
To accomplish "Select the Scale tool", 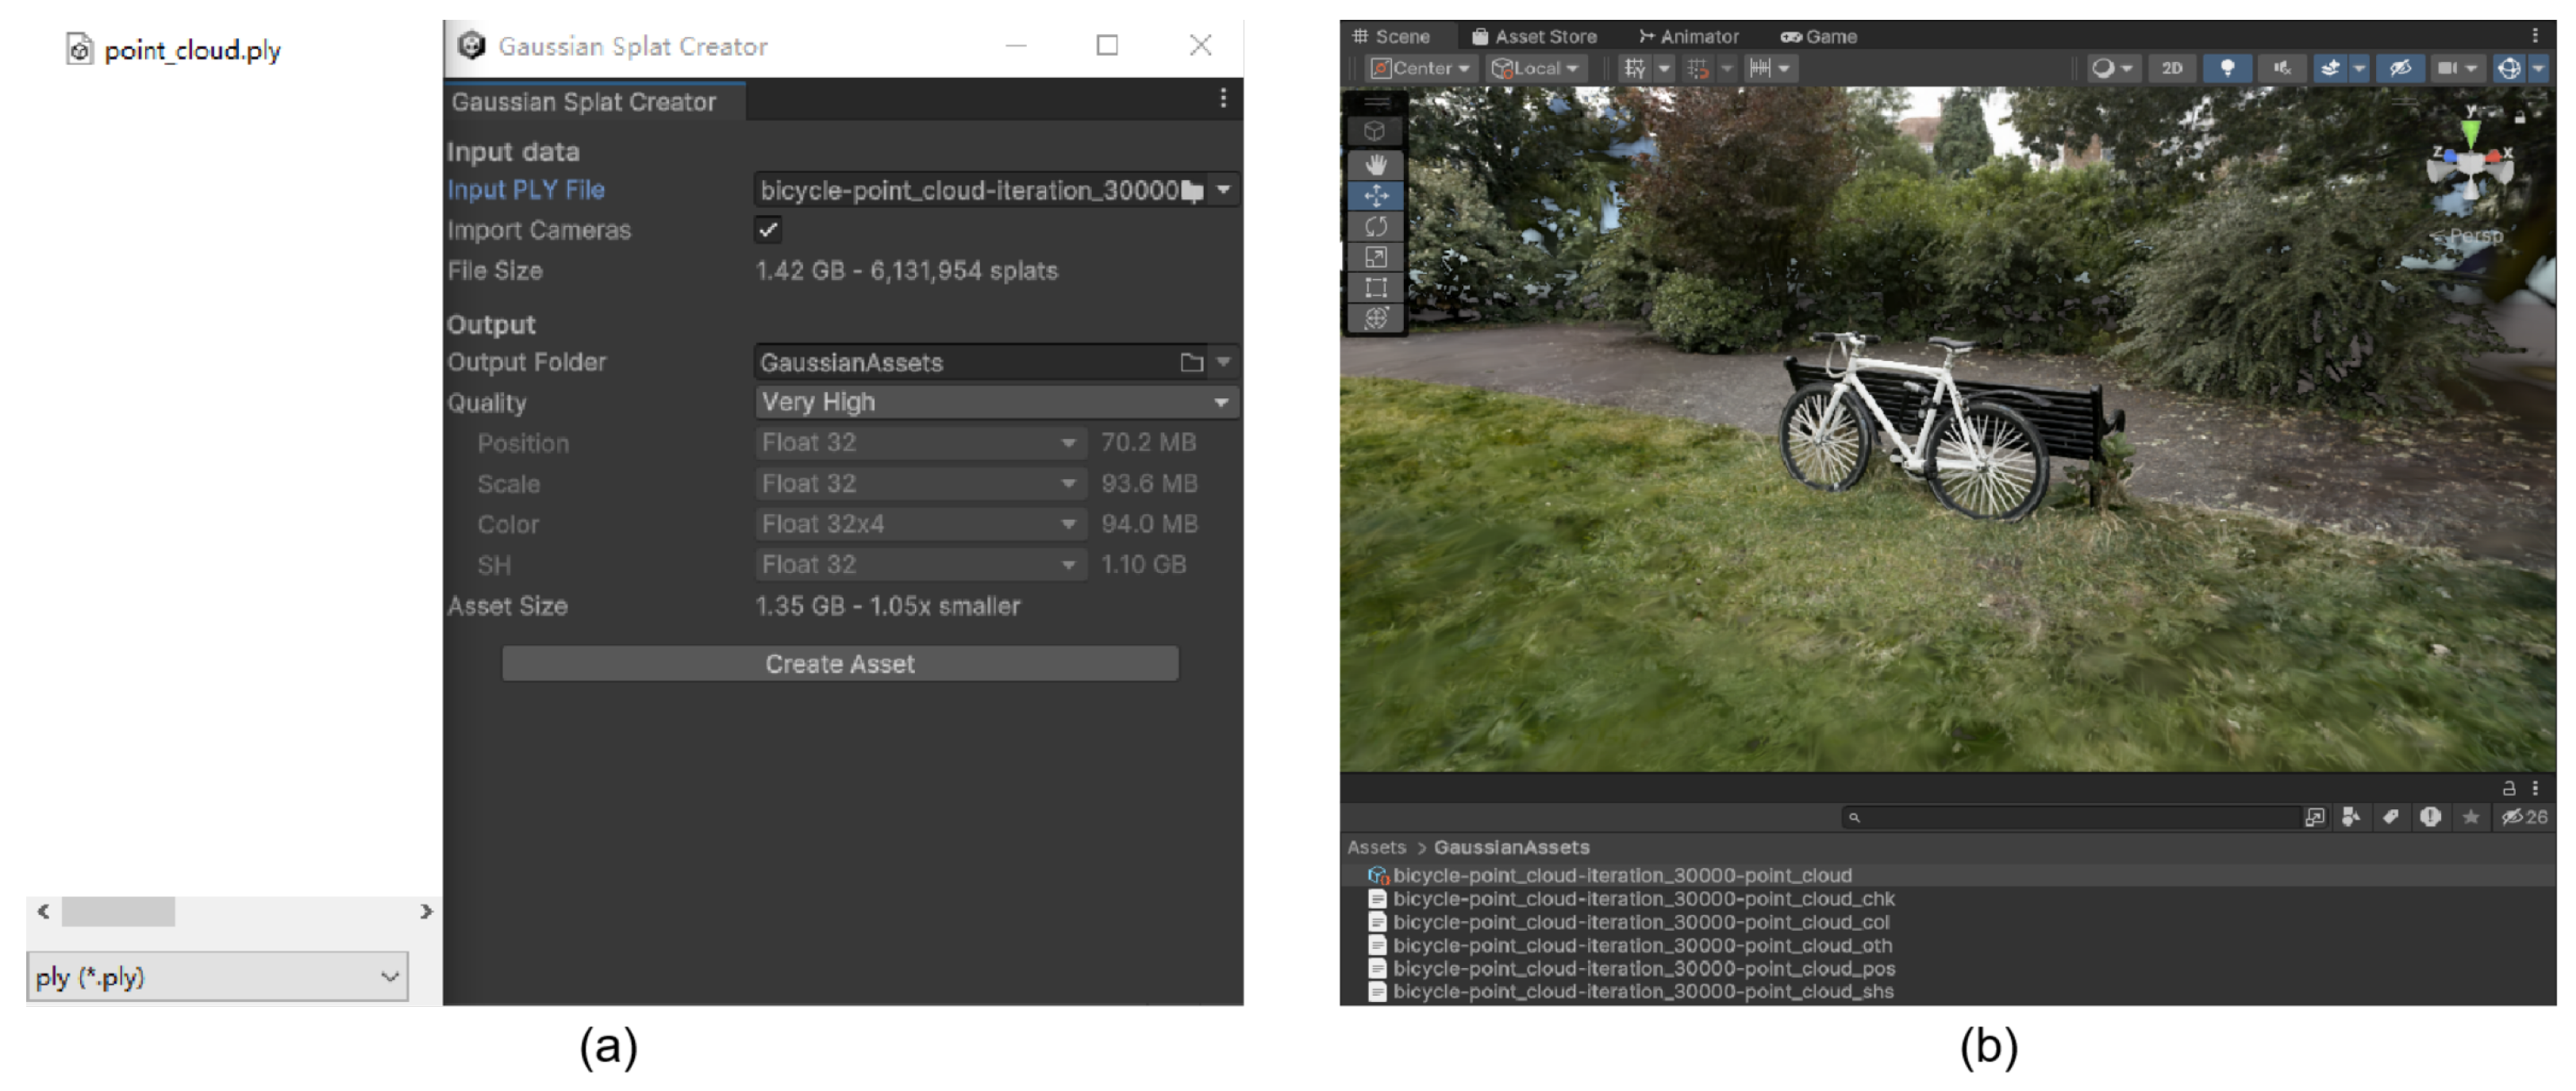I will 1376,257.
